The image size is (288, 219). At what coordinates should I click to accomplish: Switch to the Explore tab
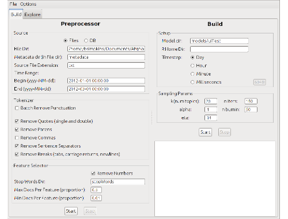pos(32,14)
